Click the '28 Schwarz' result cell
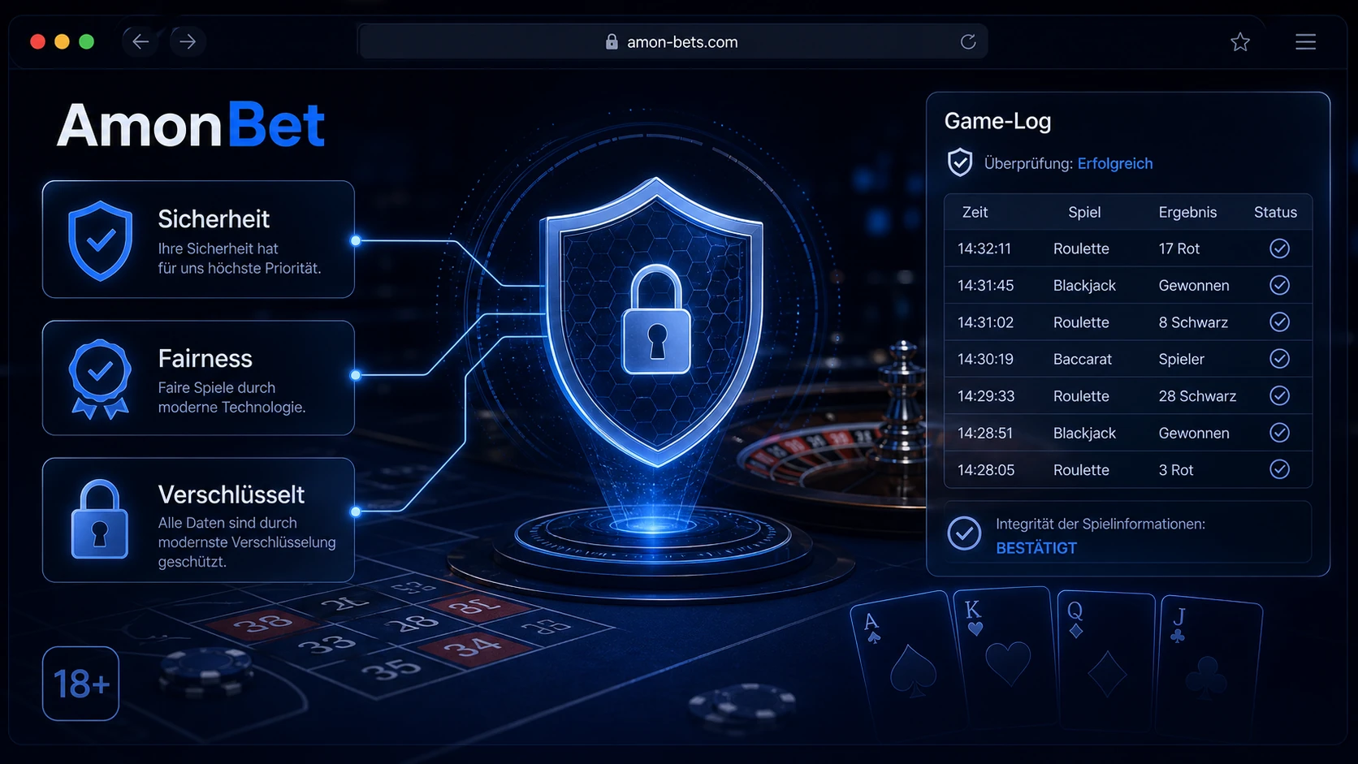Screen dimensions: 1358x764 click(x=1197, y=396)
